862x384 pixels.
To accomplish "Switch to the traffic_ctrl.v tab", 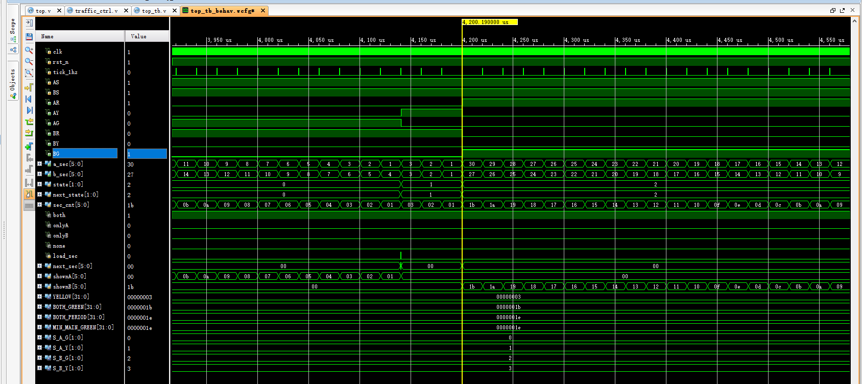I will [97, 11].
